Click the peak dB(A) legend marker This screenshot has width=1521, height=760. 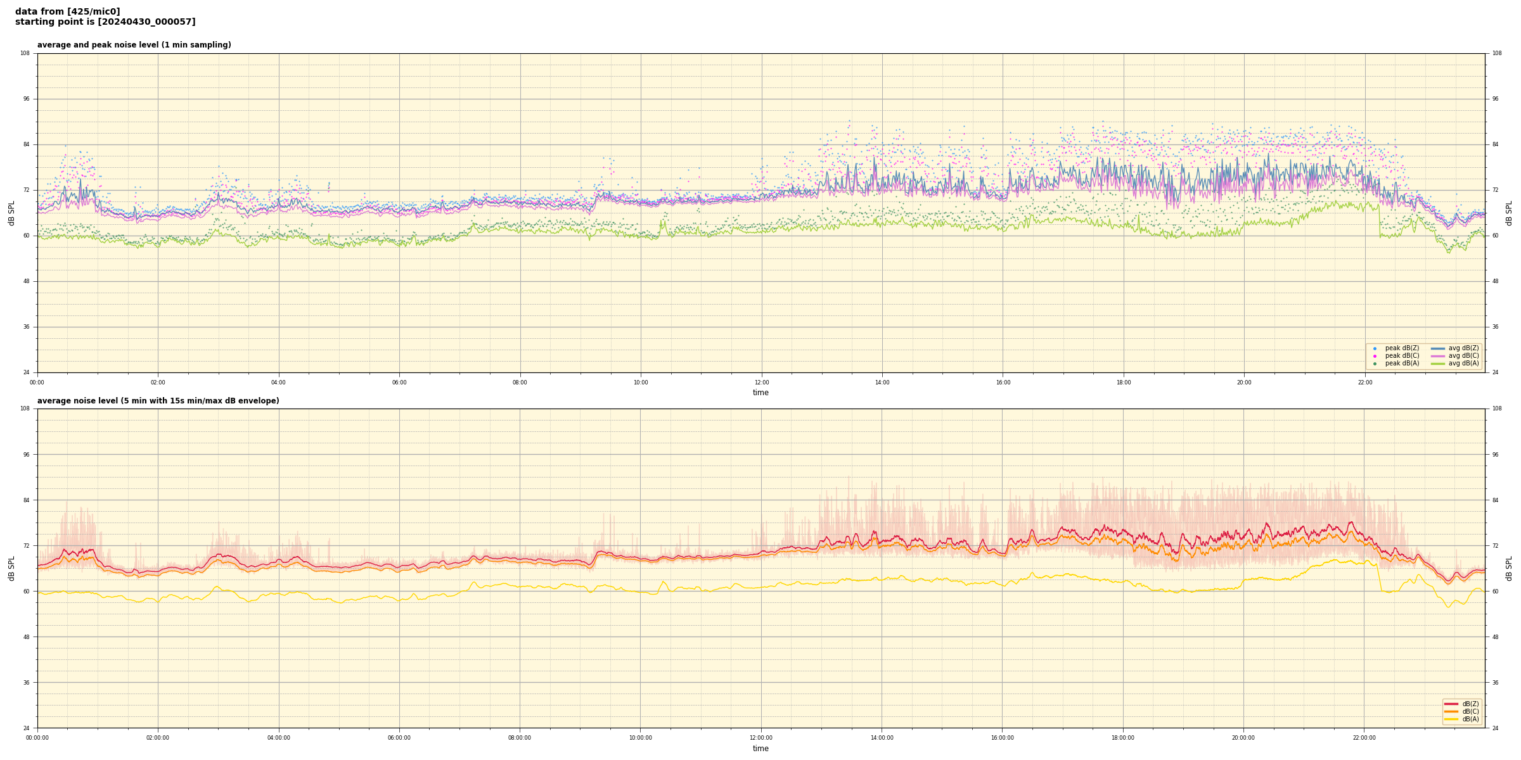[x=1375, y=364]
